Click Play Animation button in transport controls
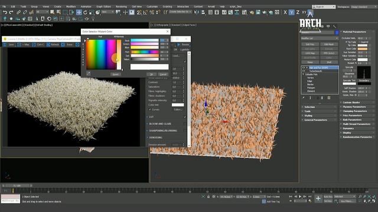Image resolution: width=378 pixels, height=212 pixels. coord(300,197)
